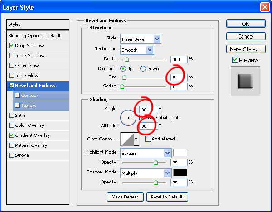
Task: Click the Shadow Opacity slider handle
Action: click(x=155, y=183)
